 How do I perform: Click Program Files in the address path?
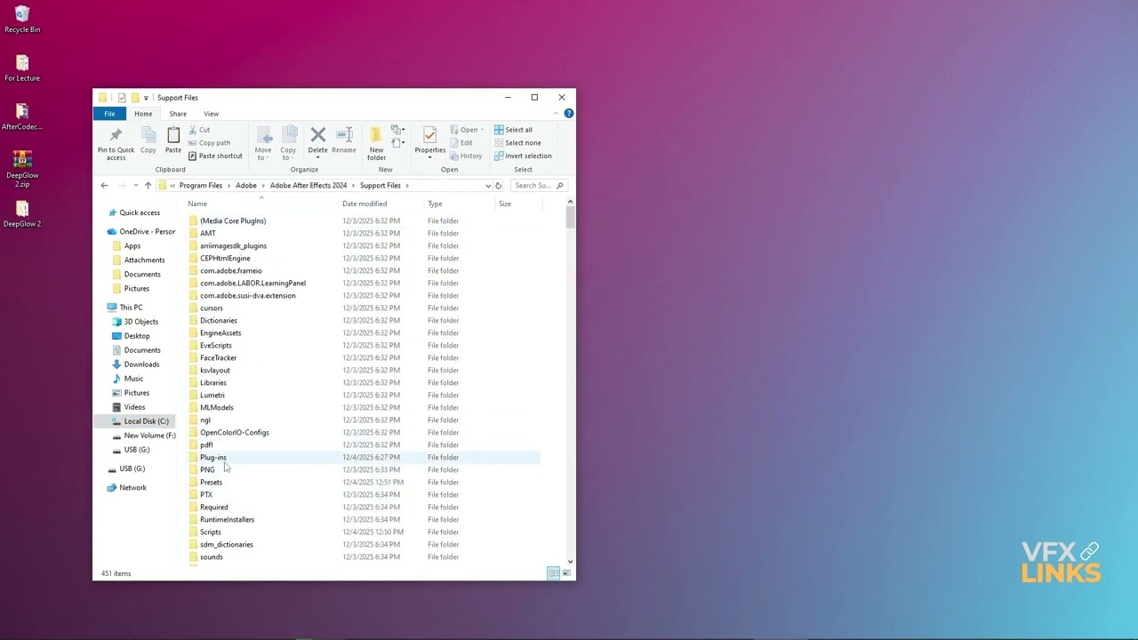tap(201, 186)
